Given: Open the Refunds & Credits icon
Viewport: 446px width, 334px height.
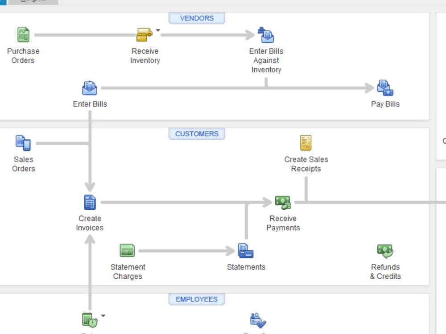Looking at the screenshot, I should pos(385,251).
